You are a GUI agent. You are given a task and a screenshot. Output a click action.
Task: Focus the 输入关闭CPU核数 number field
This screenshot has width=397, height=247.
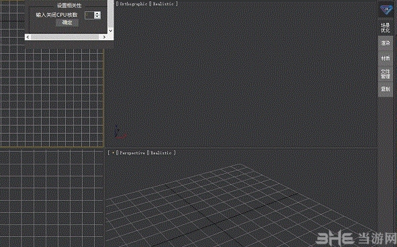pyautogui.click(x=89, y=15)
